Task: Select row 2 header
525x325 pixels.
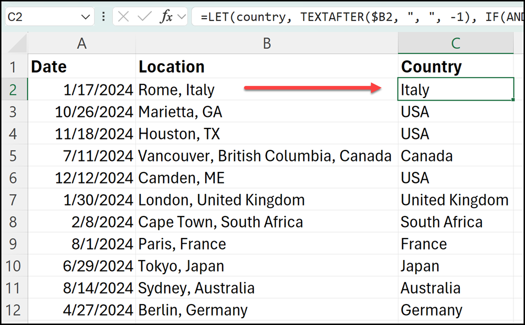Action: pyautogui.click(x=14, y=90)
